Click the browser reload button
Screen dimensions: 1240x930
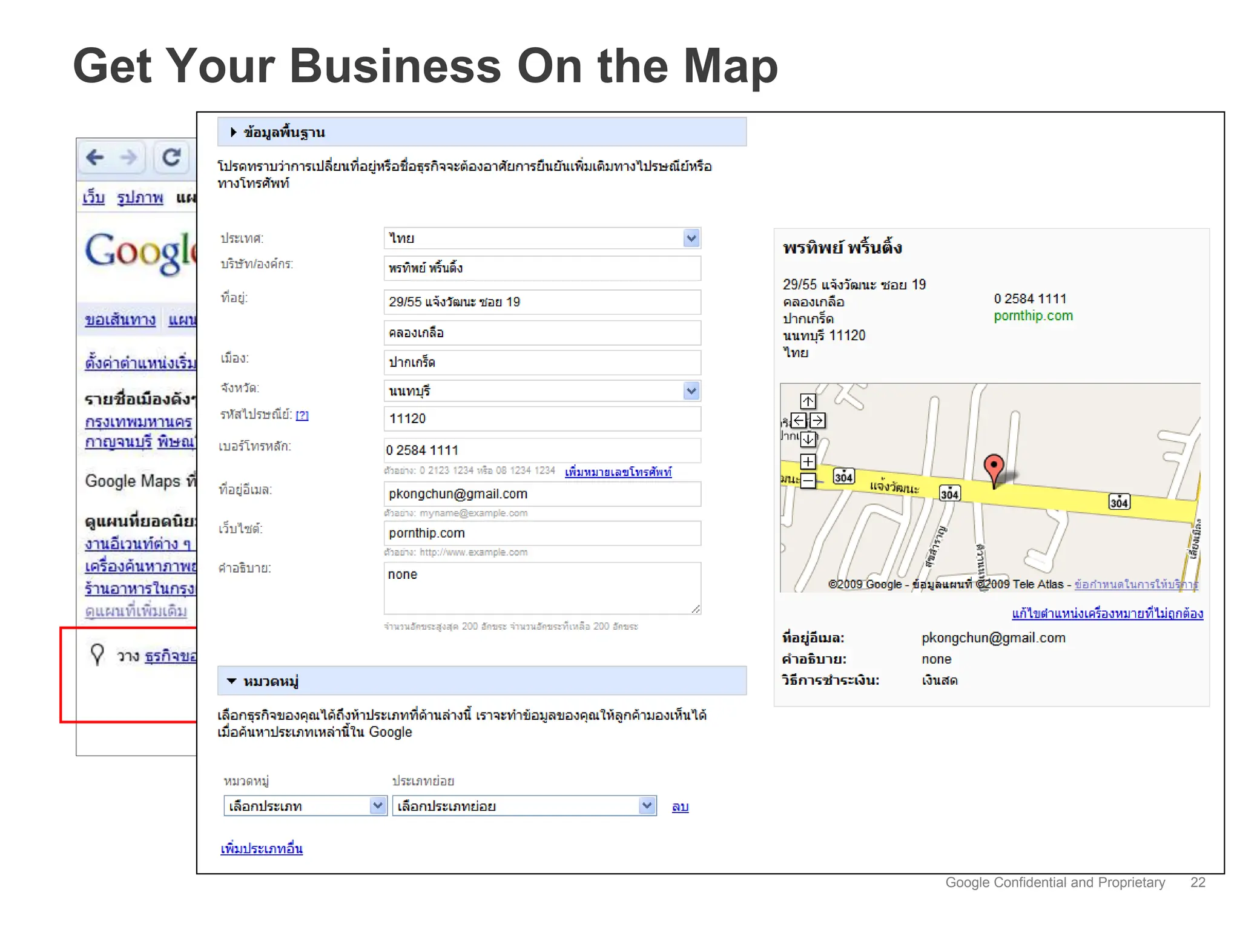tap(171, 158)
